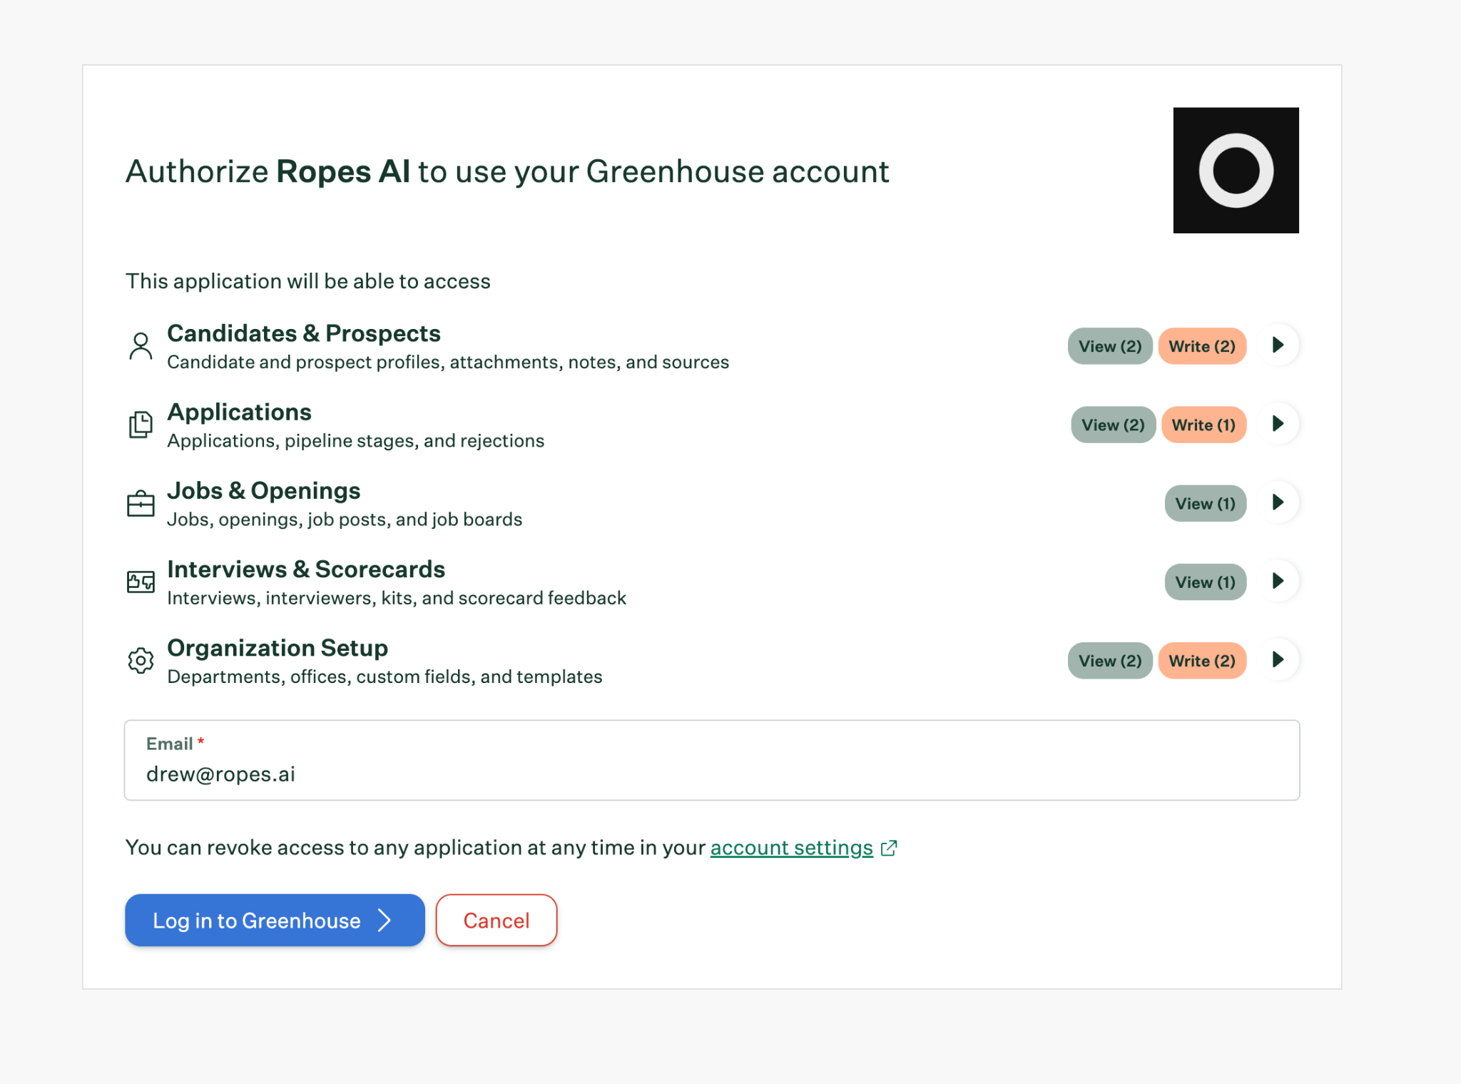The image size is (1461, 1084).
Task: Click View (1) badge for Jobs & Openings
Action: click(1205, 503)
